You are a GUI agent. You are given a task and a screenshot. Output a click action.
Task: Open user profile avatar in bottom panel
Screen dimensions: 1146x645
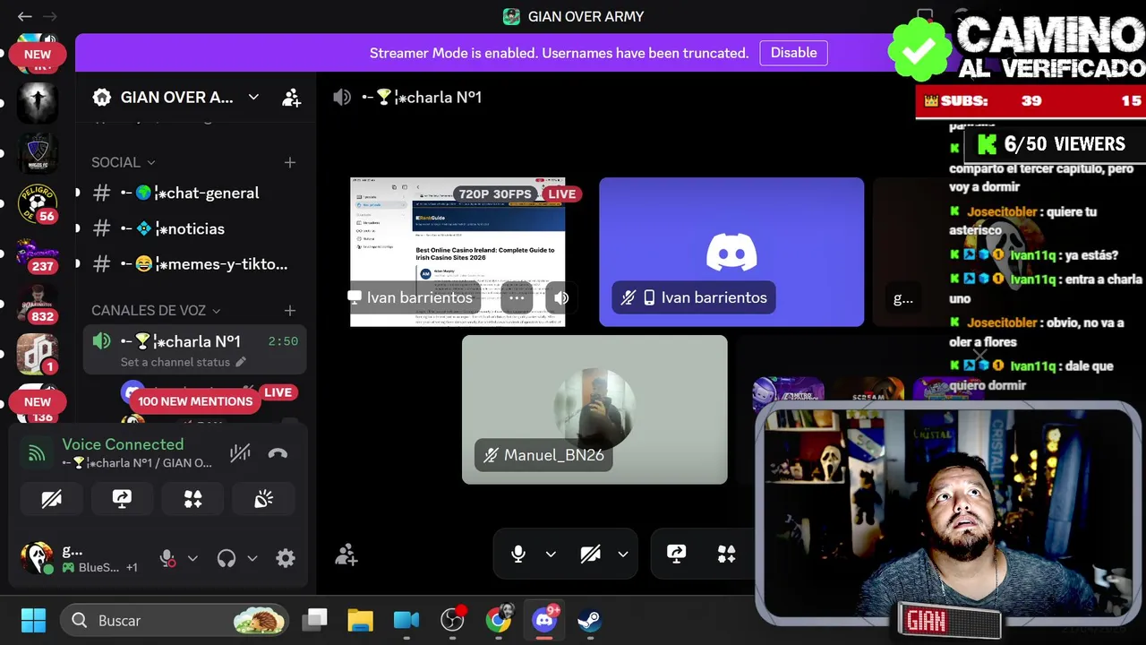[37, 558]
